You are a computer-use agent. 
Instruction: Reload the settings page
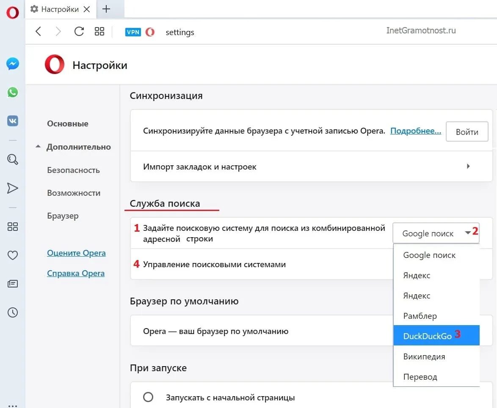point(79,31)
